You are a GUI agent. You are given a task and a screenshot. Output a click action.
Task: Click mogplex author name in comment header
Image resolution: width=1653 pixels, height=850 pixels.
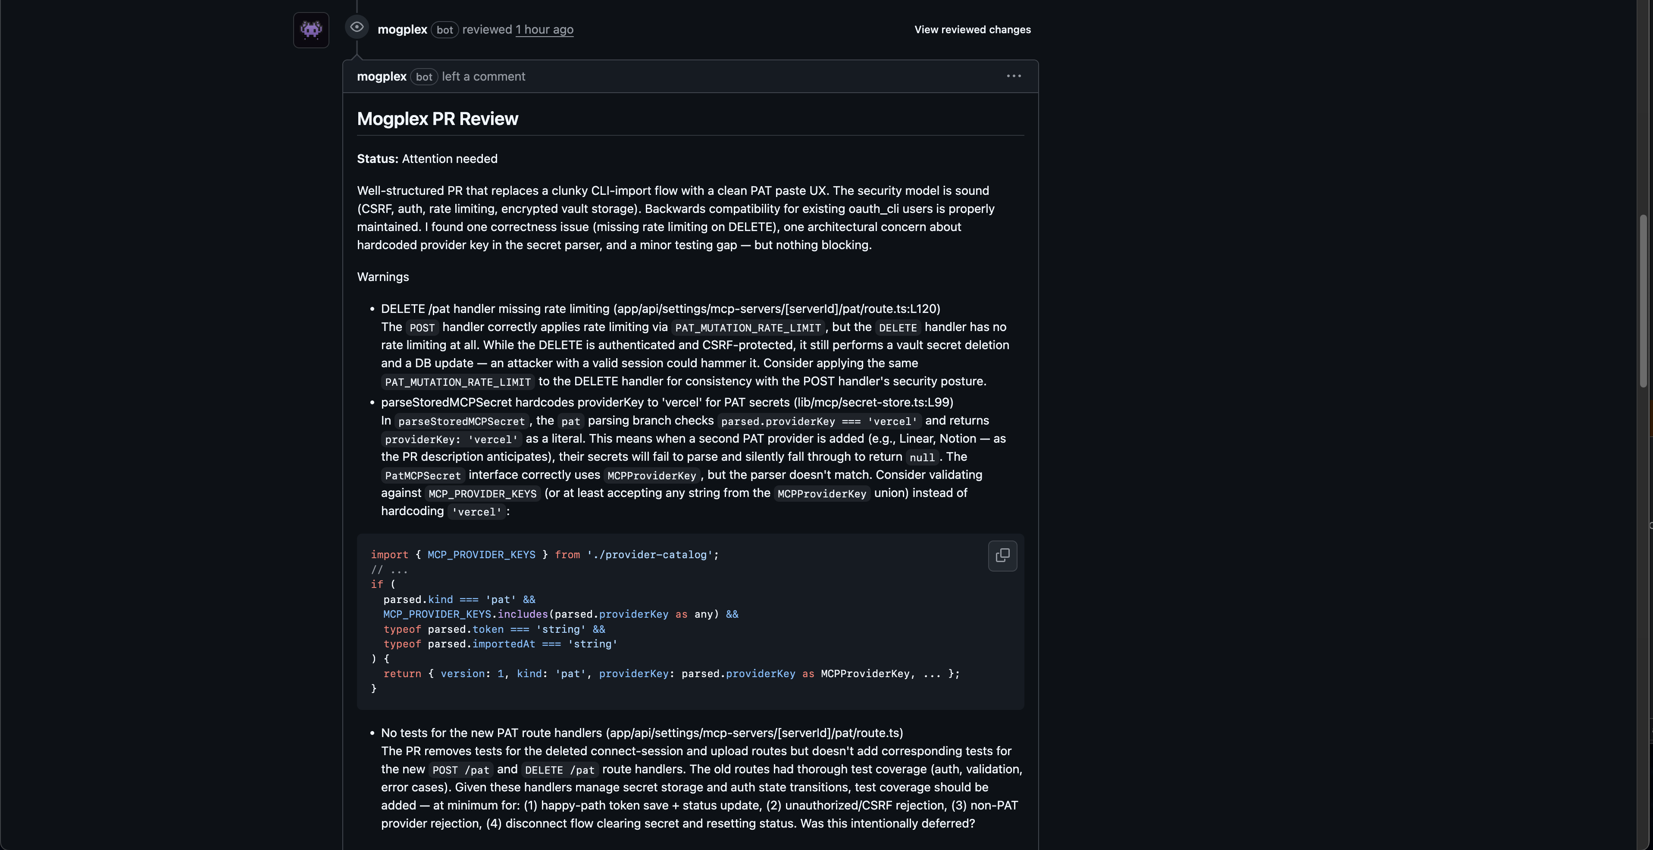click(x=381, y=76)
